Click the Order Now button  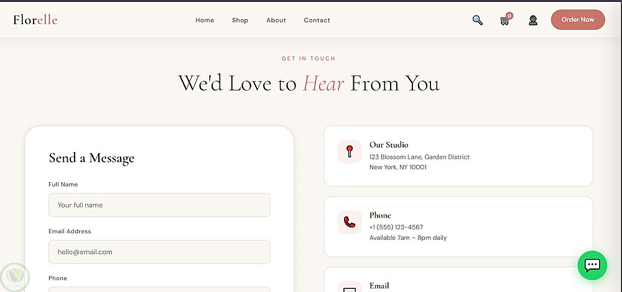tap(578, 20)
